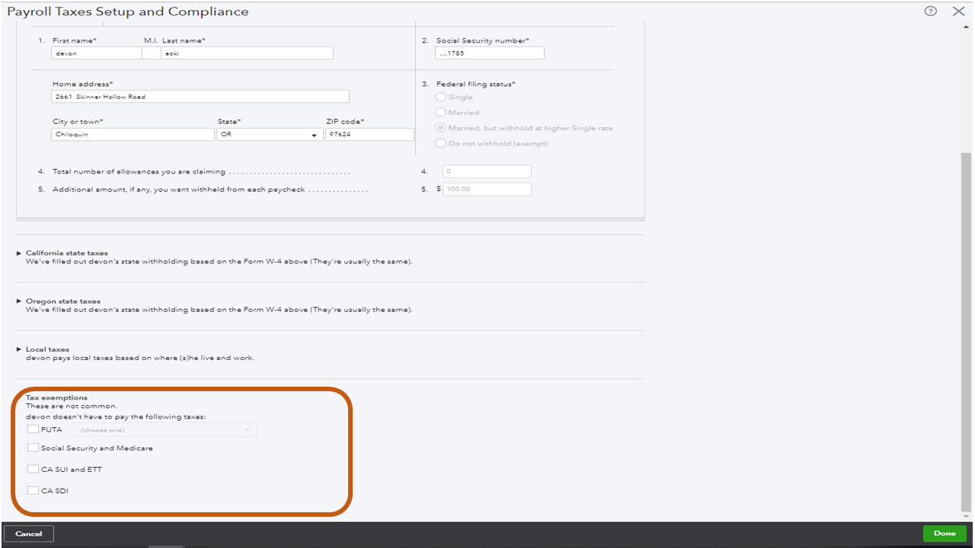Click the ZIP code field

click(x=369, y=135)
